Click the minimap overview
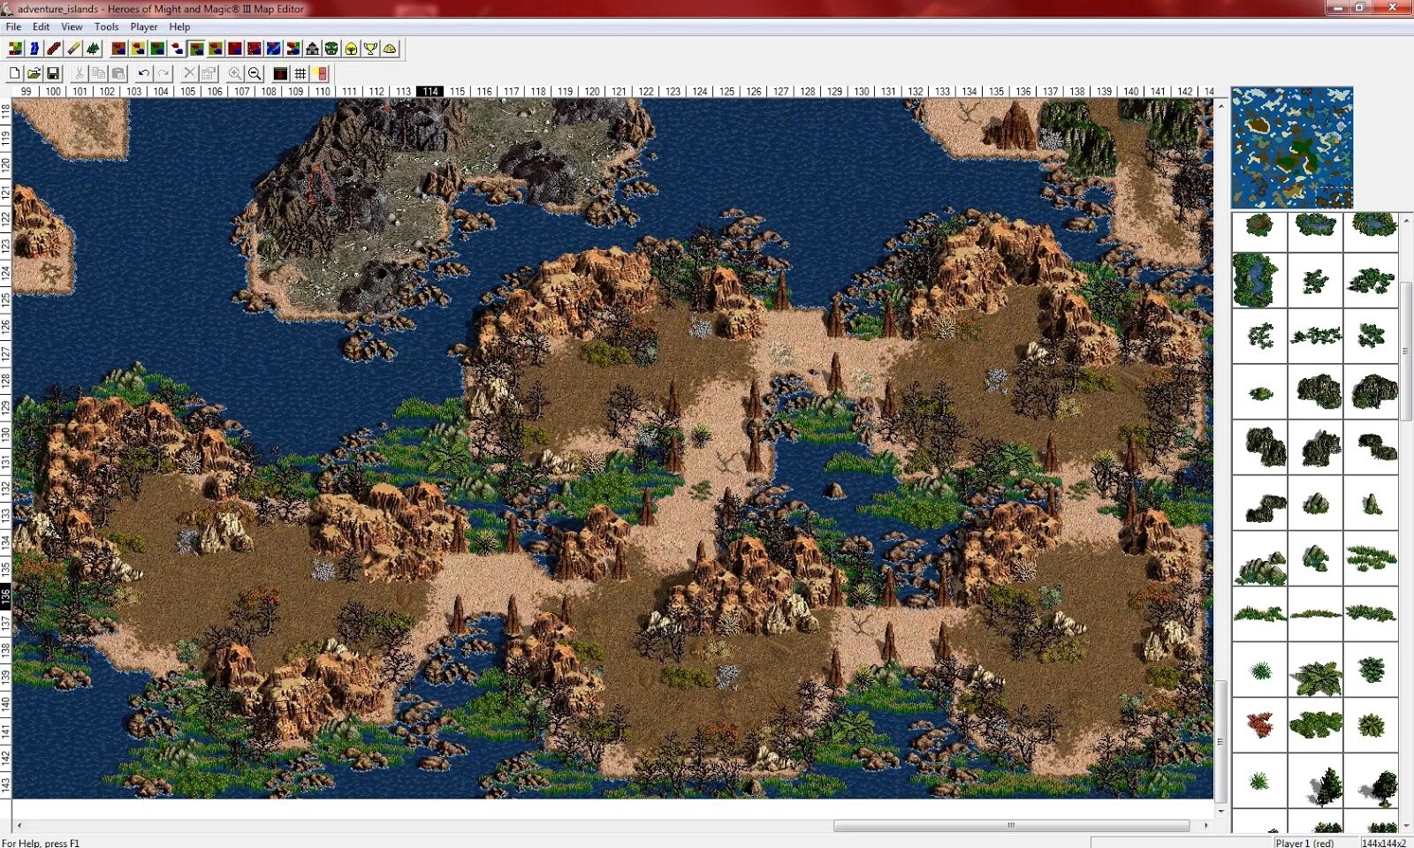 1292,148
